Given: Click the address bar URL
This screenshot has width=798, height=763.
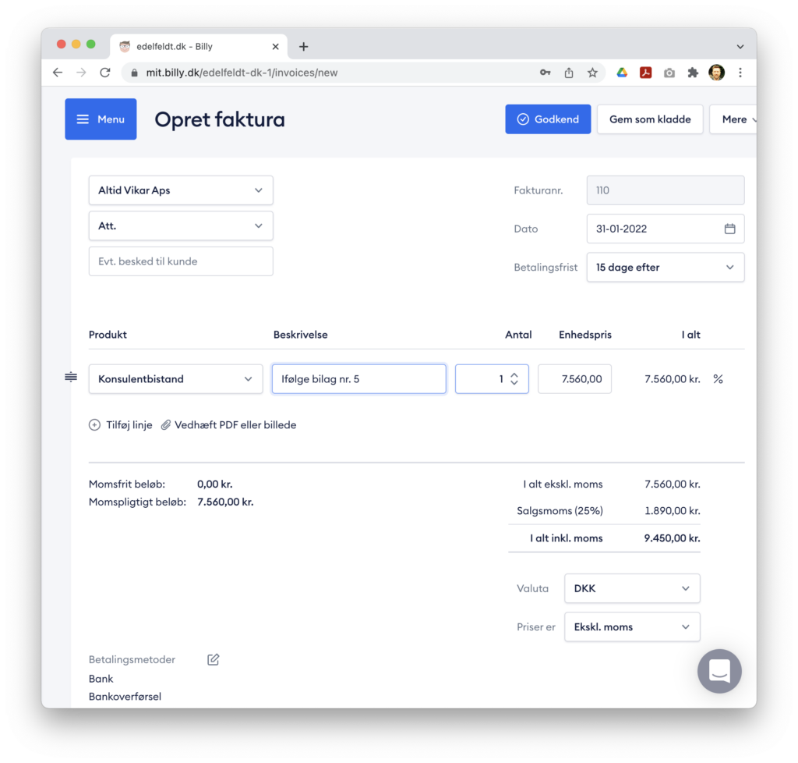Looking at the screenshot, I should 242,73.
